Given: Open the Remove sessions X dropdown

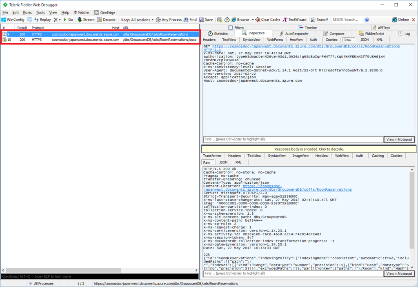Looking at the screenshot, I should click(x=57, y=20).
